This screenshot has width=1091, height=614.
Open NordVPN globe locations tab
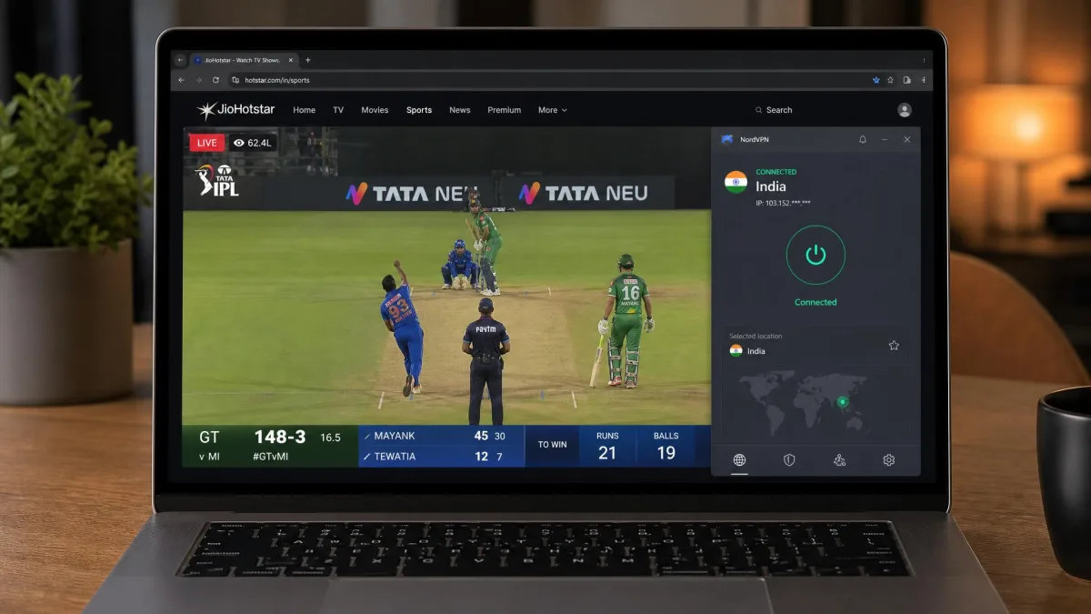pyautogui.click(x=739, y=460)
